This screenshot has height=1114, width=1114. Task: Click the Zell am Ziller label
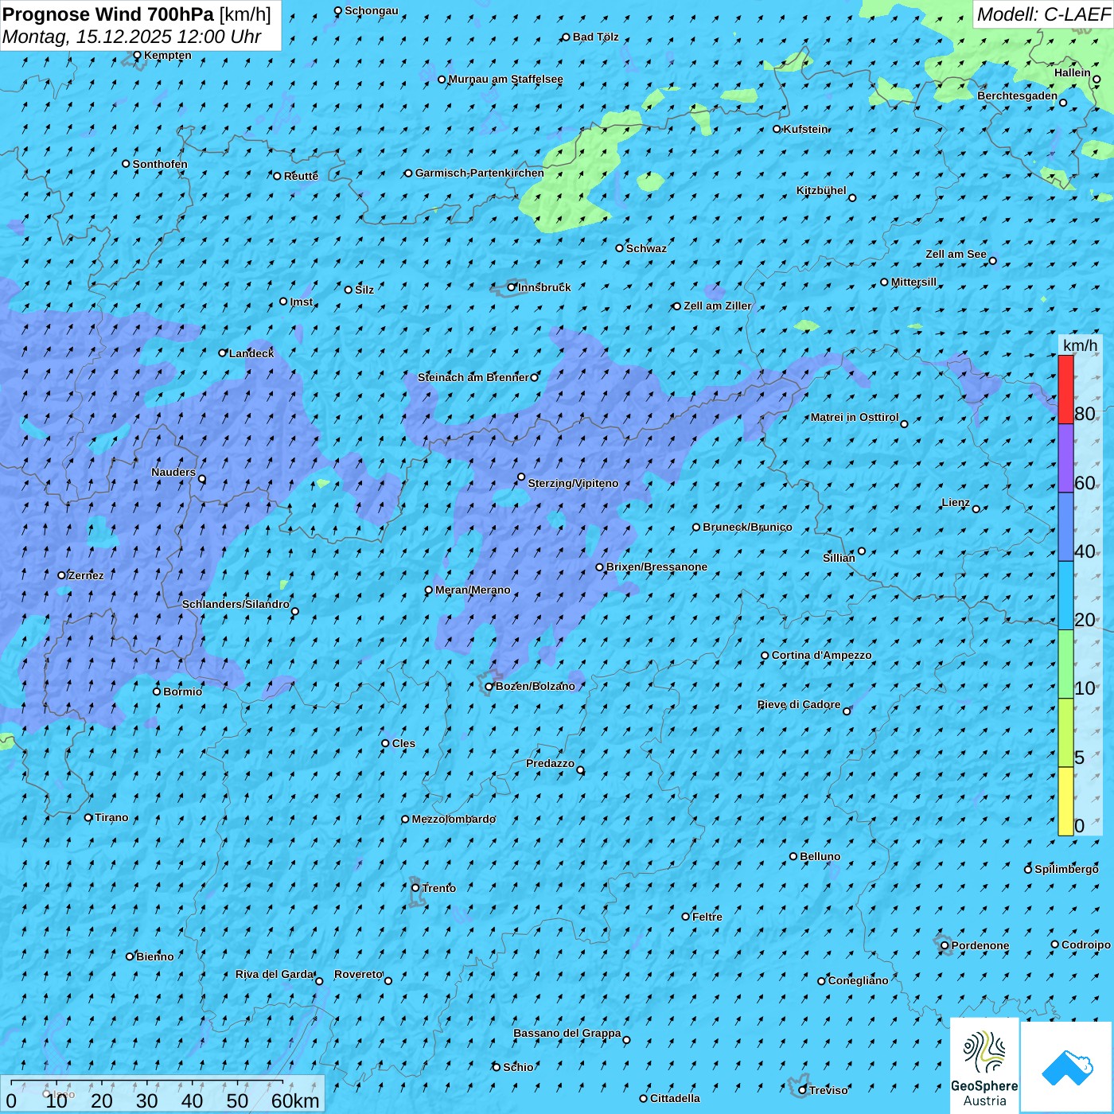(x=717, y=306)
